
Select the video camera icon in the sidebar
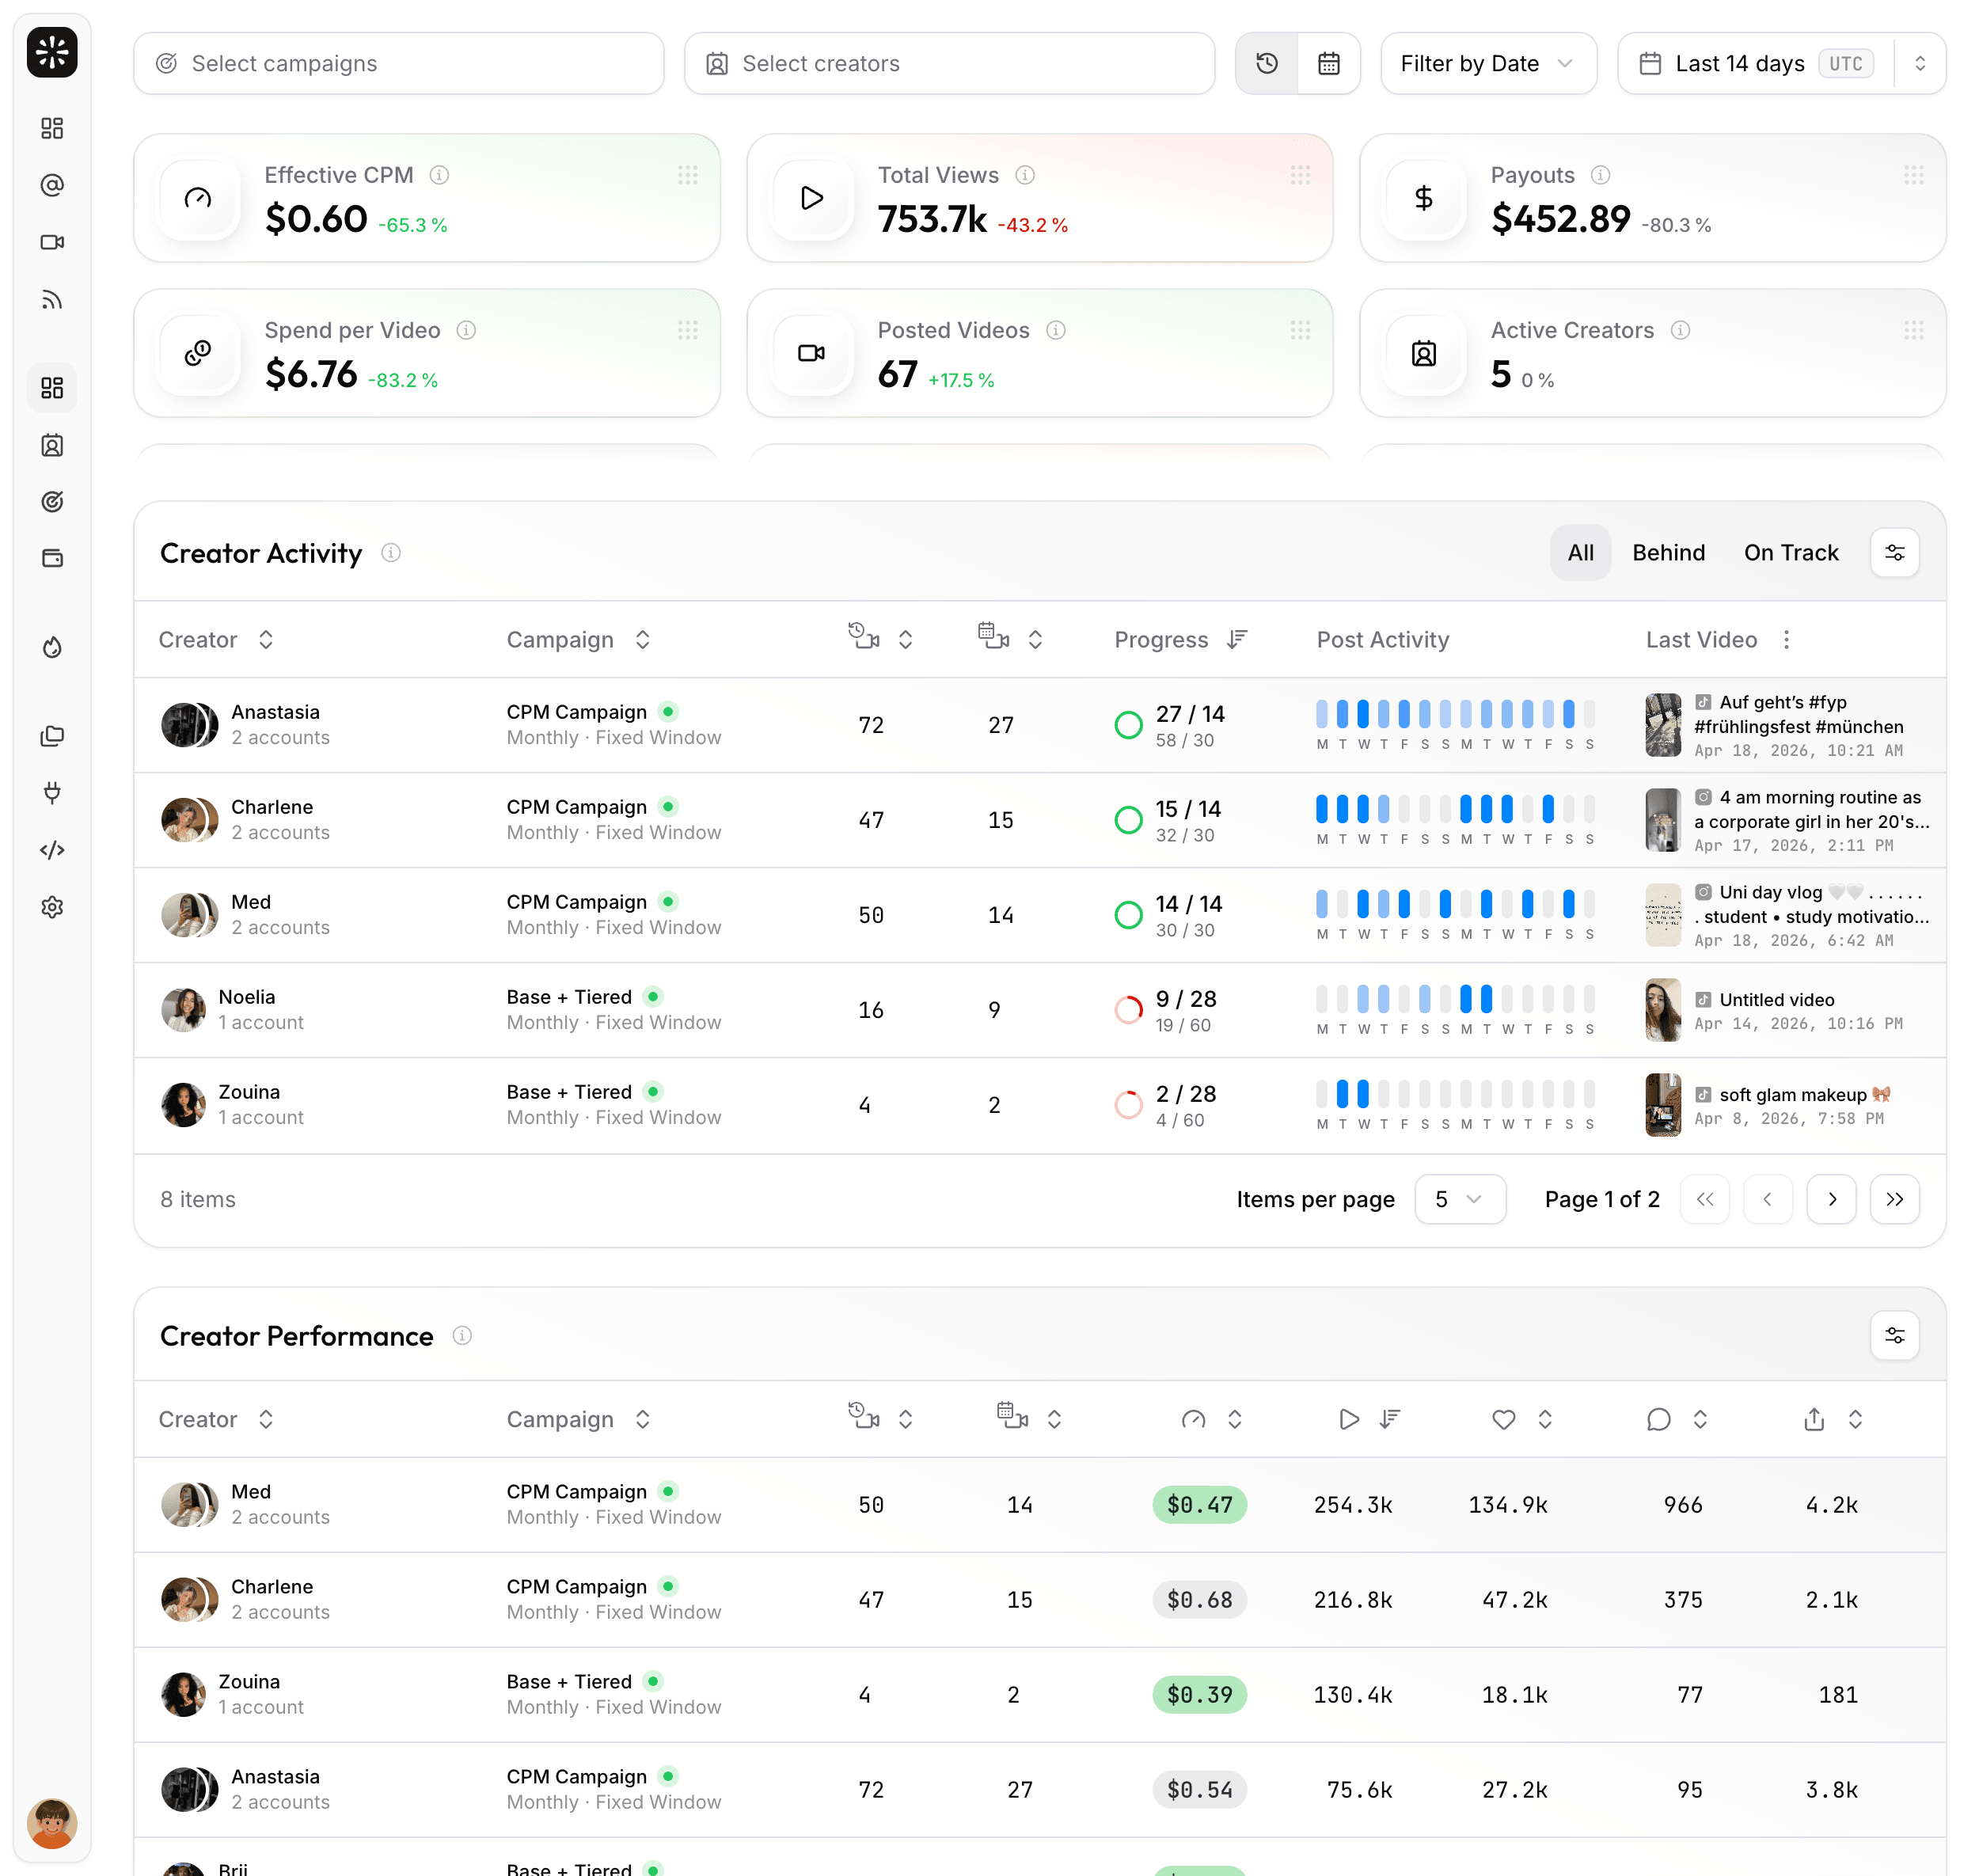click(52, 241)
